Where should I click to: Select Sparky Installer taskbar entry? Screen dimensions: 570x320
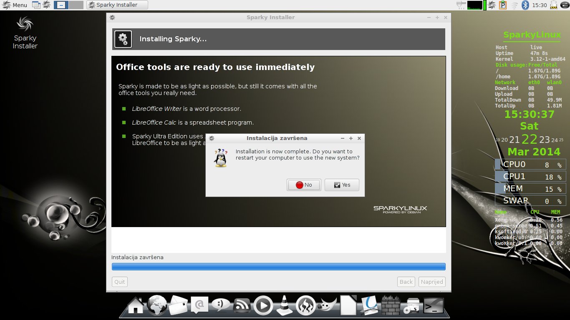click(x=117, y=5)
